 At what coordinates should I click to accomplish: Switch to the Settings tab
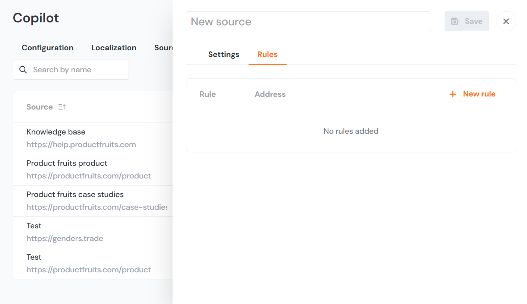(224, 54)
